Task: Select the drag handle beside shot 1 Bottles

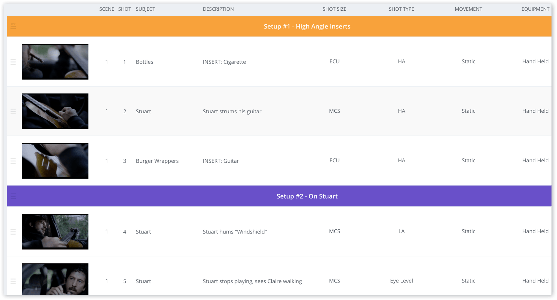Action: click(x=13, y=62)
